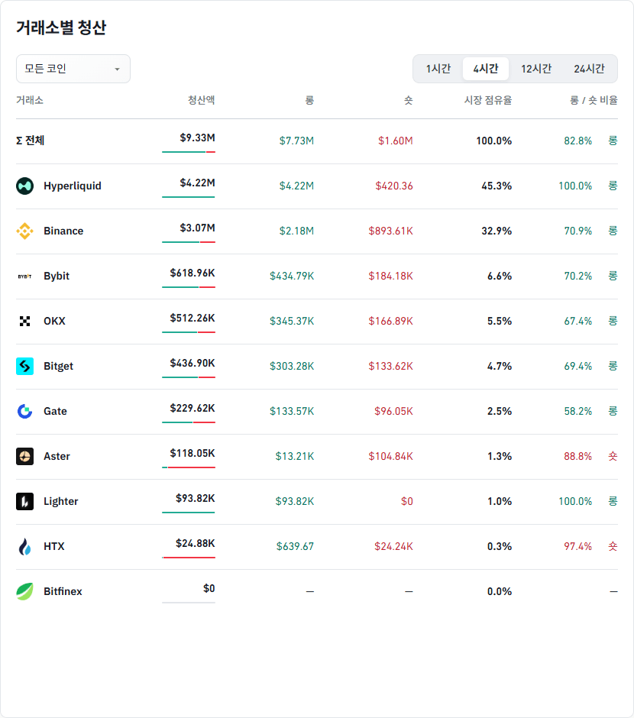
Task: Click Bybit's long value $434.79K
Action: click(292, 276)
